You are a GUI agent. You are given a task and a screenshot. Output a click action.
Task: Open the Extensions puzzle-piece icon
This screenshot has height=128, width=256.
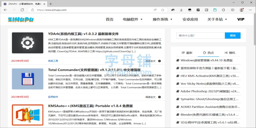[x=223, y=10]
